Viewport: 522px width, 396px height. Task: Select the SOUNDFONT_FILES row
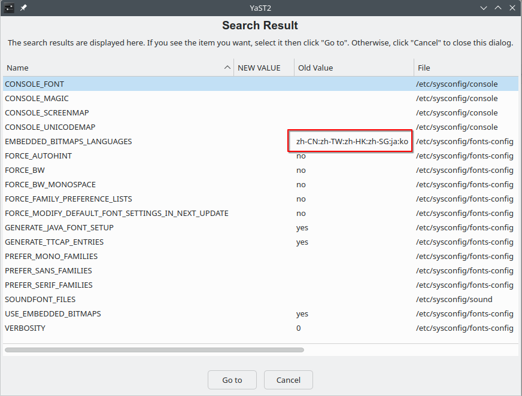pyautogui.click(x=260, y=299)
